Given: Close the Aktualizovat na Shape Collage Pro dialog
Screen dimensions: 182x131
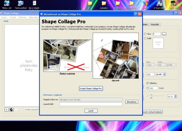Looking at the screenshot, I should click(140, 14).
